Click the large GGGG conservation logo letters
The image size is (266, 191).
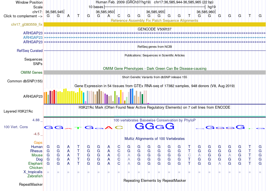click(x=155, y=126)
